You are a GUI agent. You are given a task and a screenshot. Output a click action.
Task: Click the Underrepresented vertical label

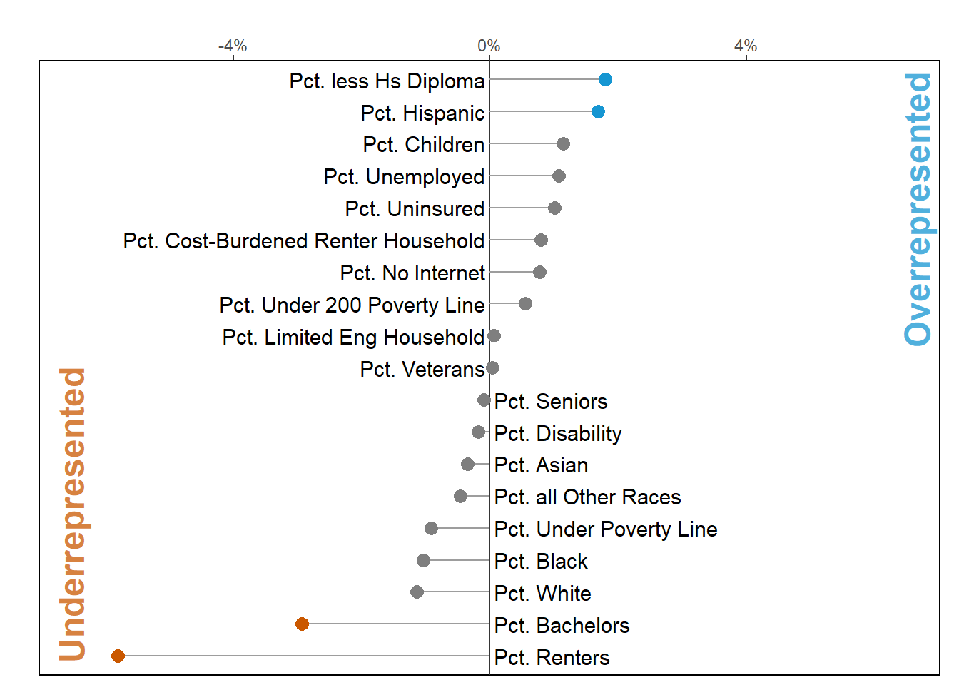[72, 514]
